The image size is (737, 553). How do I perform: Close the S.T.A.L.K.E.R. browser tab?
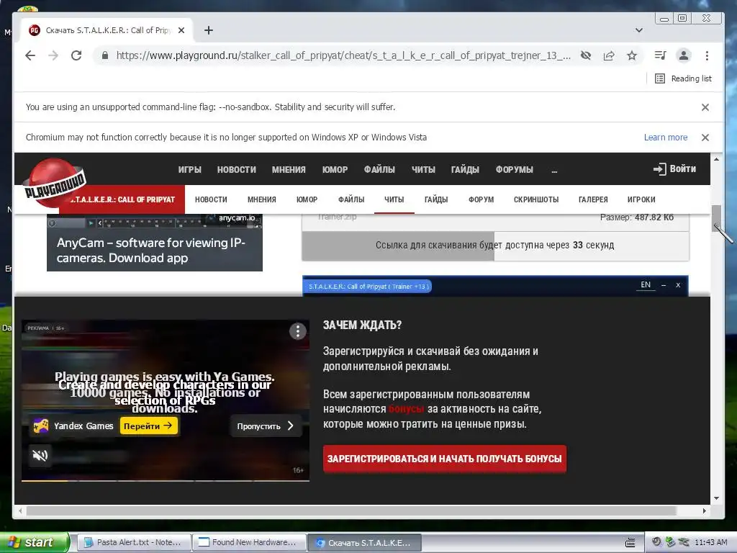point(181,30)
